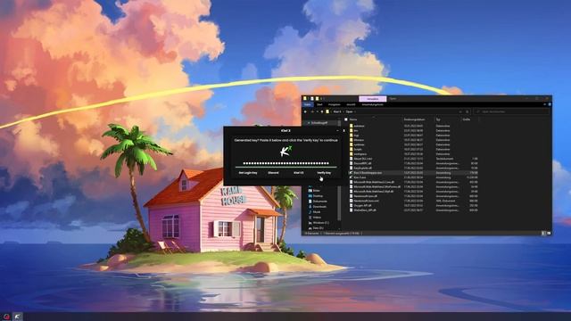571x321 pixels.
Task: Click the Explorer search box
Action: click(x=511, y=111)
